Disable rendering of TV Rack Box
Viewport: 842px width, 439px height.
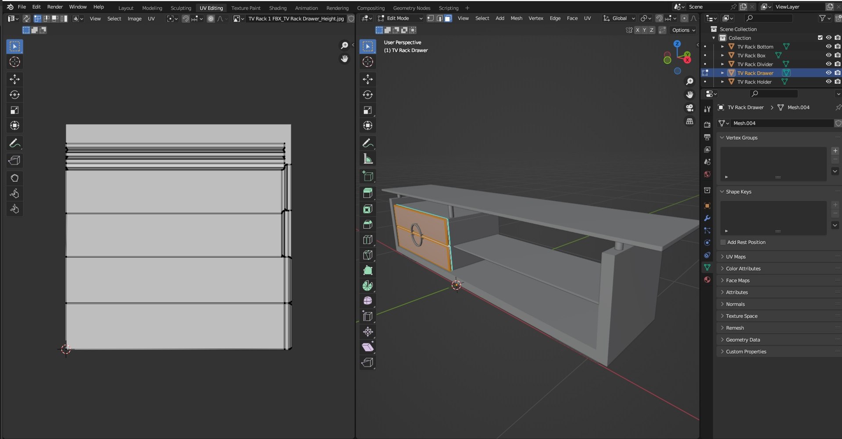click(837, 55)
